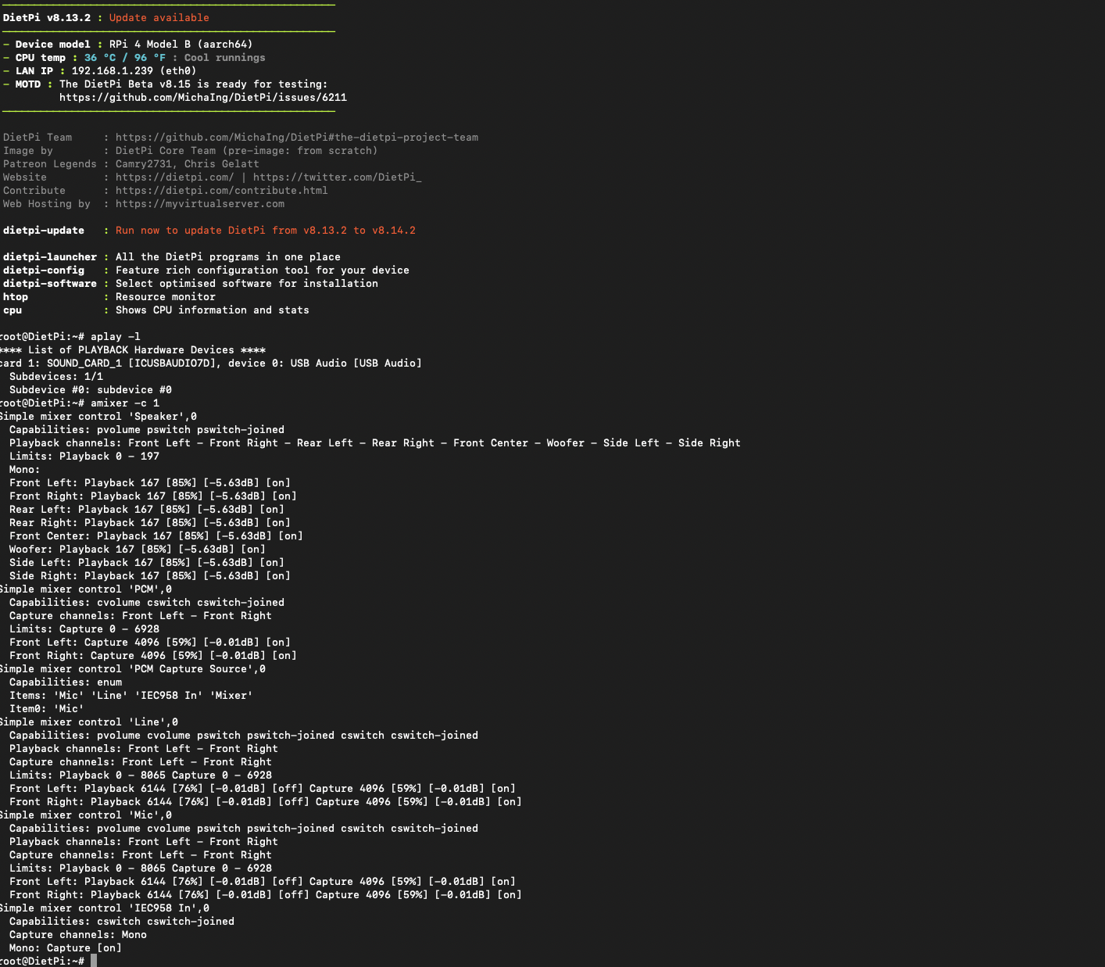Click the dietpi-software command name
This screenshot has height=967, width=1105.
(x=50, y=284)
